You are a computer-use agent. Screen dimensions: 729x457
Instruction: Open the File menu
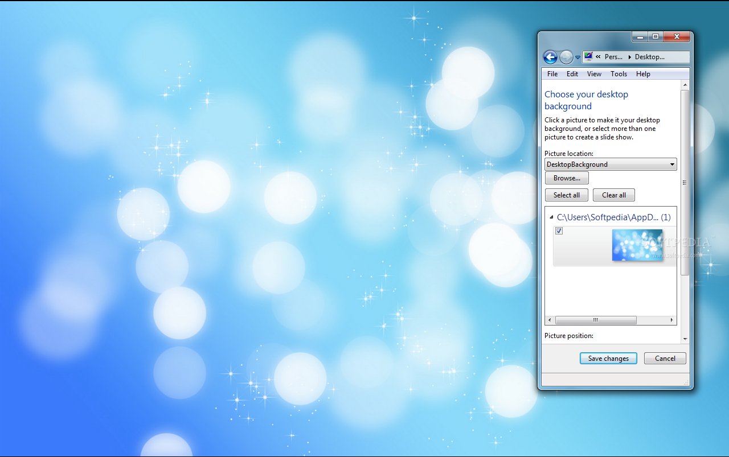(x=552, y=74)
